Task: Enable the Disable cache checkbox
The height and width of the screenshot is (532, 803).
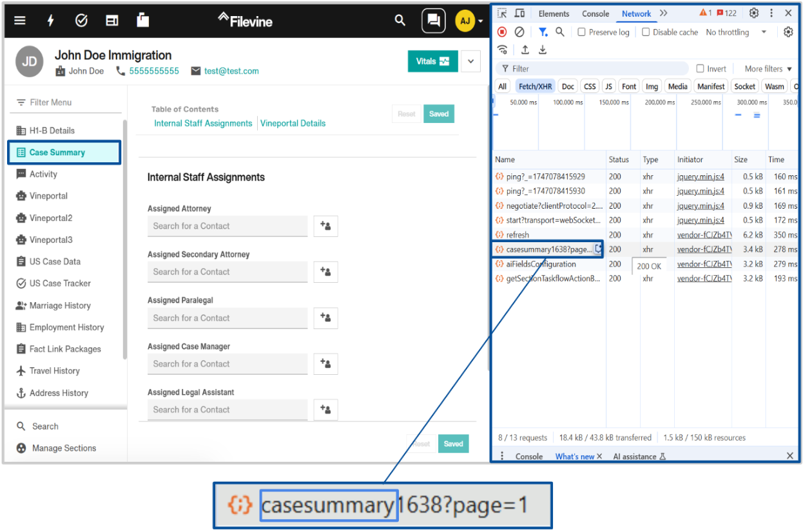Action: point(646,32)
